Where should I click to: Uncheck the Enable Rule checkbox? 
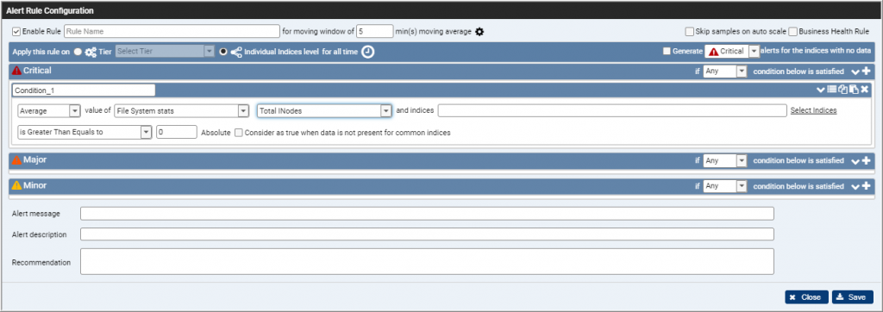coord(16,32)
